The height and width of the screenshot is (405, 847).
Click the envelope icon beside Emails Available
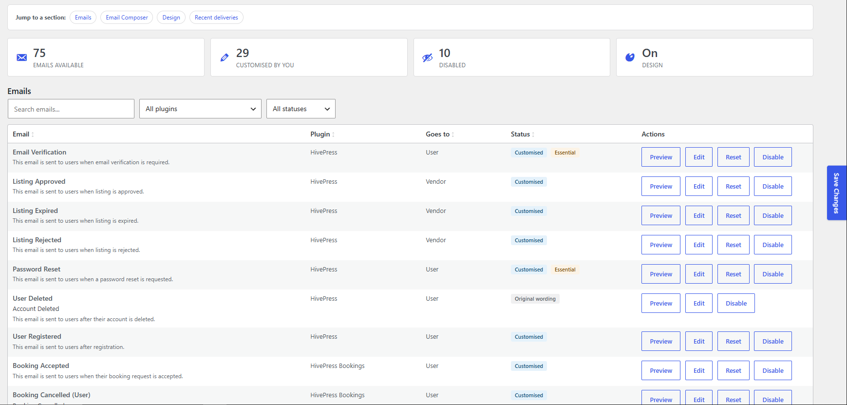click(x=22, y=58)
